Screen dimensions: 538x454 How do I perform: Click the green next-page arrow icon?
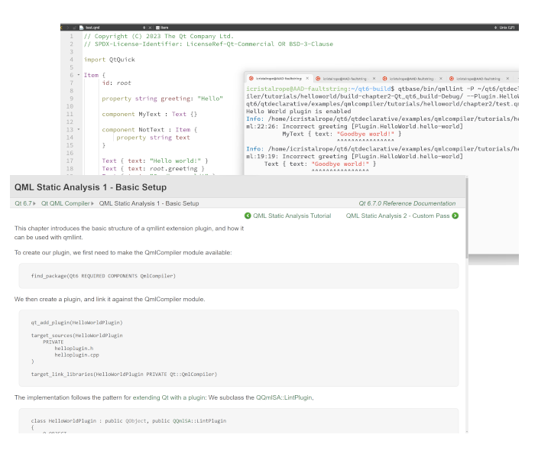(455, 216)
